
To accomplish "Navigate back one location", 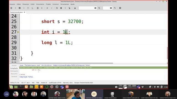I will pyautogui.click(x=47, y=8).
